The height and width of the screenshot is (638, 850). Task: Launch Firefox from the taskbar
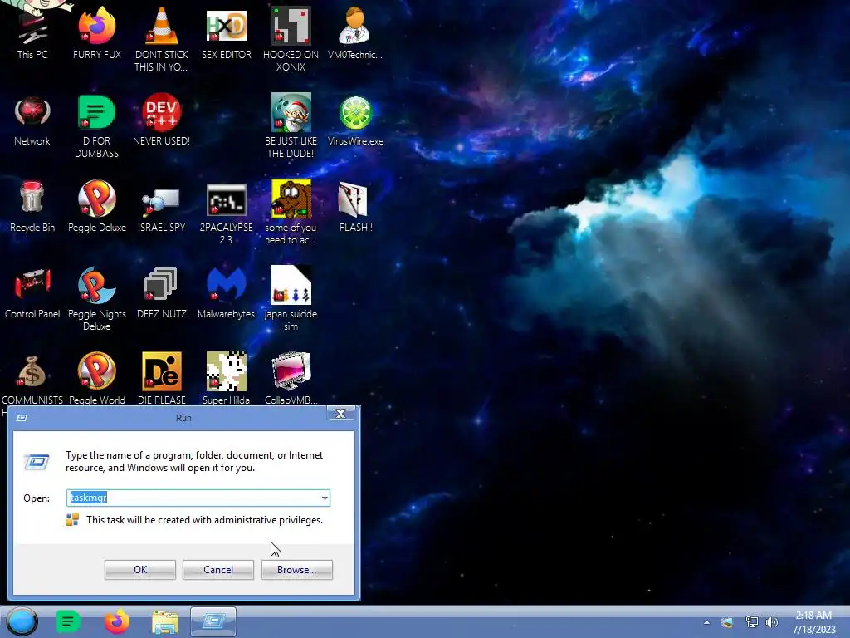click(x=116, y=621)
